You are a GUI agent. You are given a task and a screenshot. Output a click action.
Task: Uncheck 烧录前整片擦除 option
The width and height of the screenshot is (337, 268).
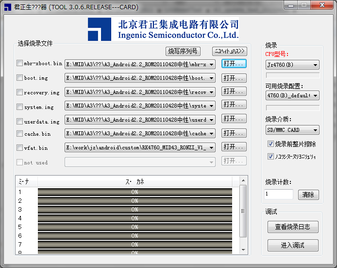(270, 143)
